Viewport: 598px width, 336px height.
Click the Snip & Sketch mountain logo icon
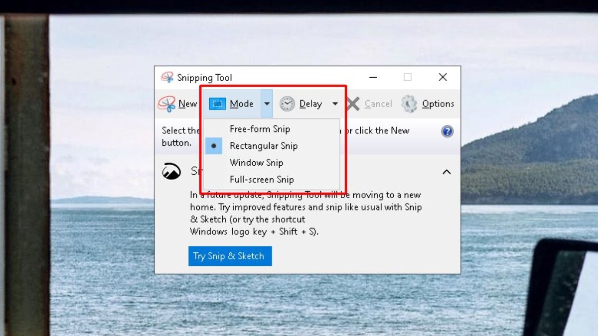(x=171, y=171)
